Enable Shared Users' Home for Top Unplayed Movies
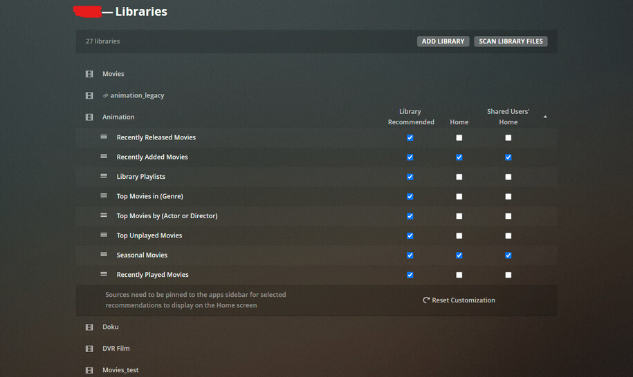Viewport: 633px width, 377px height. [508, 235]
